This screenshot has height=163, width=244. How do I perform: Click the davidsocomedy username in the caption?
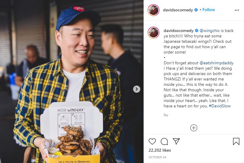(178, 31)
